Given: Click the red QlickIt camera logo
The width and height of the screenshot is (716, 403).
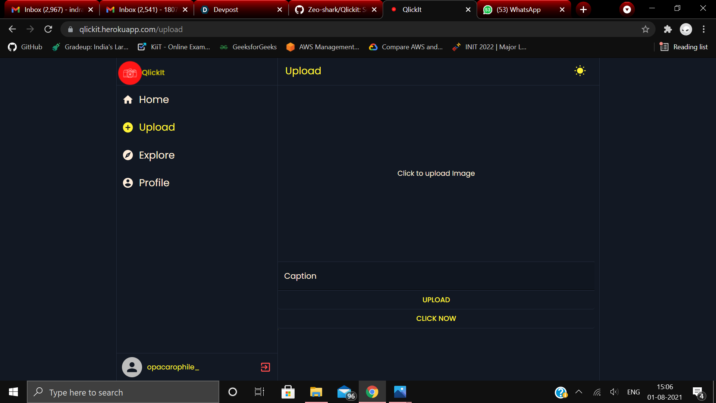Looking at the screenshot, I should 130,73.
